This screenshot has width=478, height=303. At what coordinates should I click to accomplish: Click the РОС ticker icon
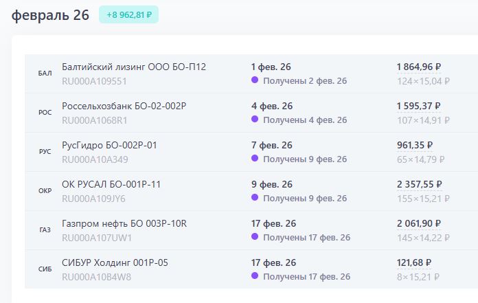(x=45, y=113)
